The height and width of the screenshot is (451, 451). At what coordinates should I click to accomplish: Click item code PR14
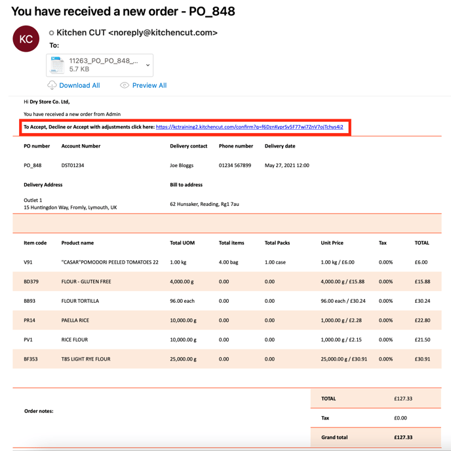tap(29, 321)
